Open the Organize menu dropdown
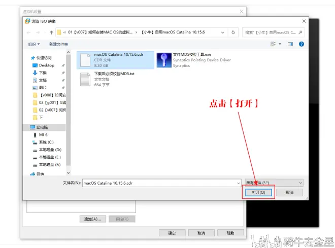Image resolution: width=335 pixels, height=248 pixels. 34,44
